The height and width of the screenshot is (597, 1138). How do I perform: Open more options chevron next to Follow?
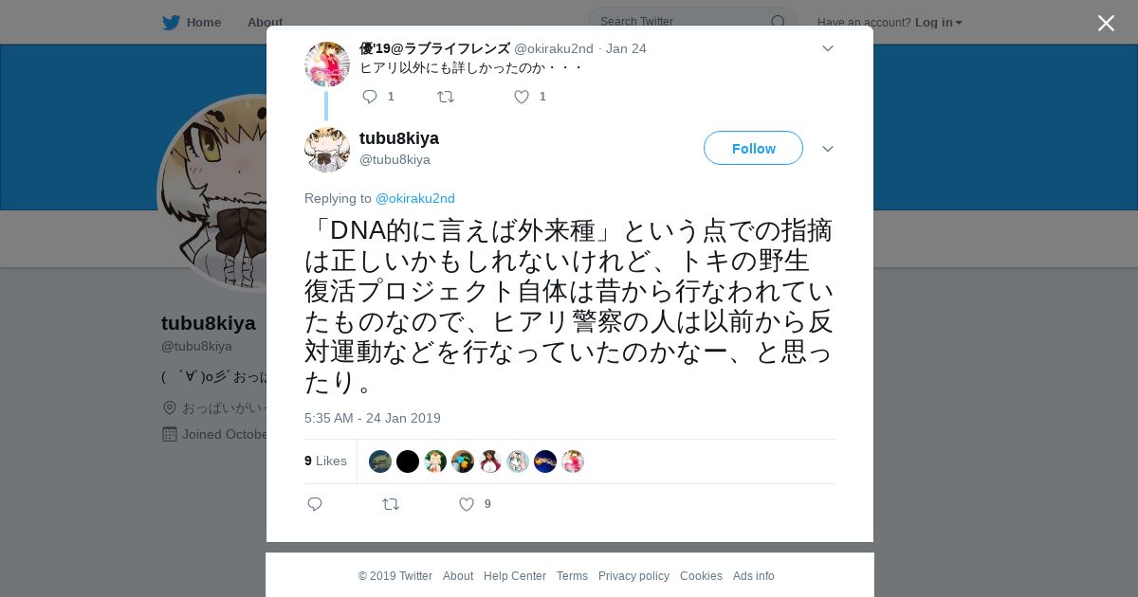pyautogui.click(x=828, y=149)
